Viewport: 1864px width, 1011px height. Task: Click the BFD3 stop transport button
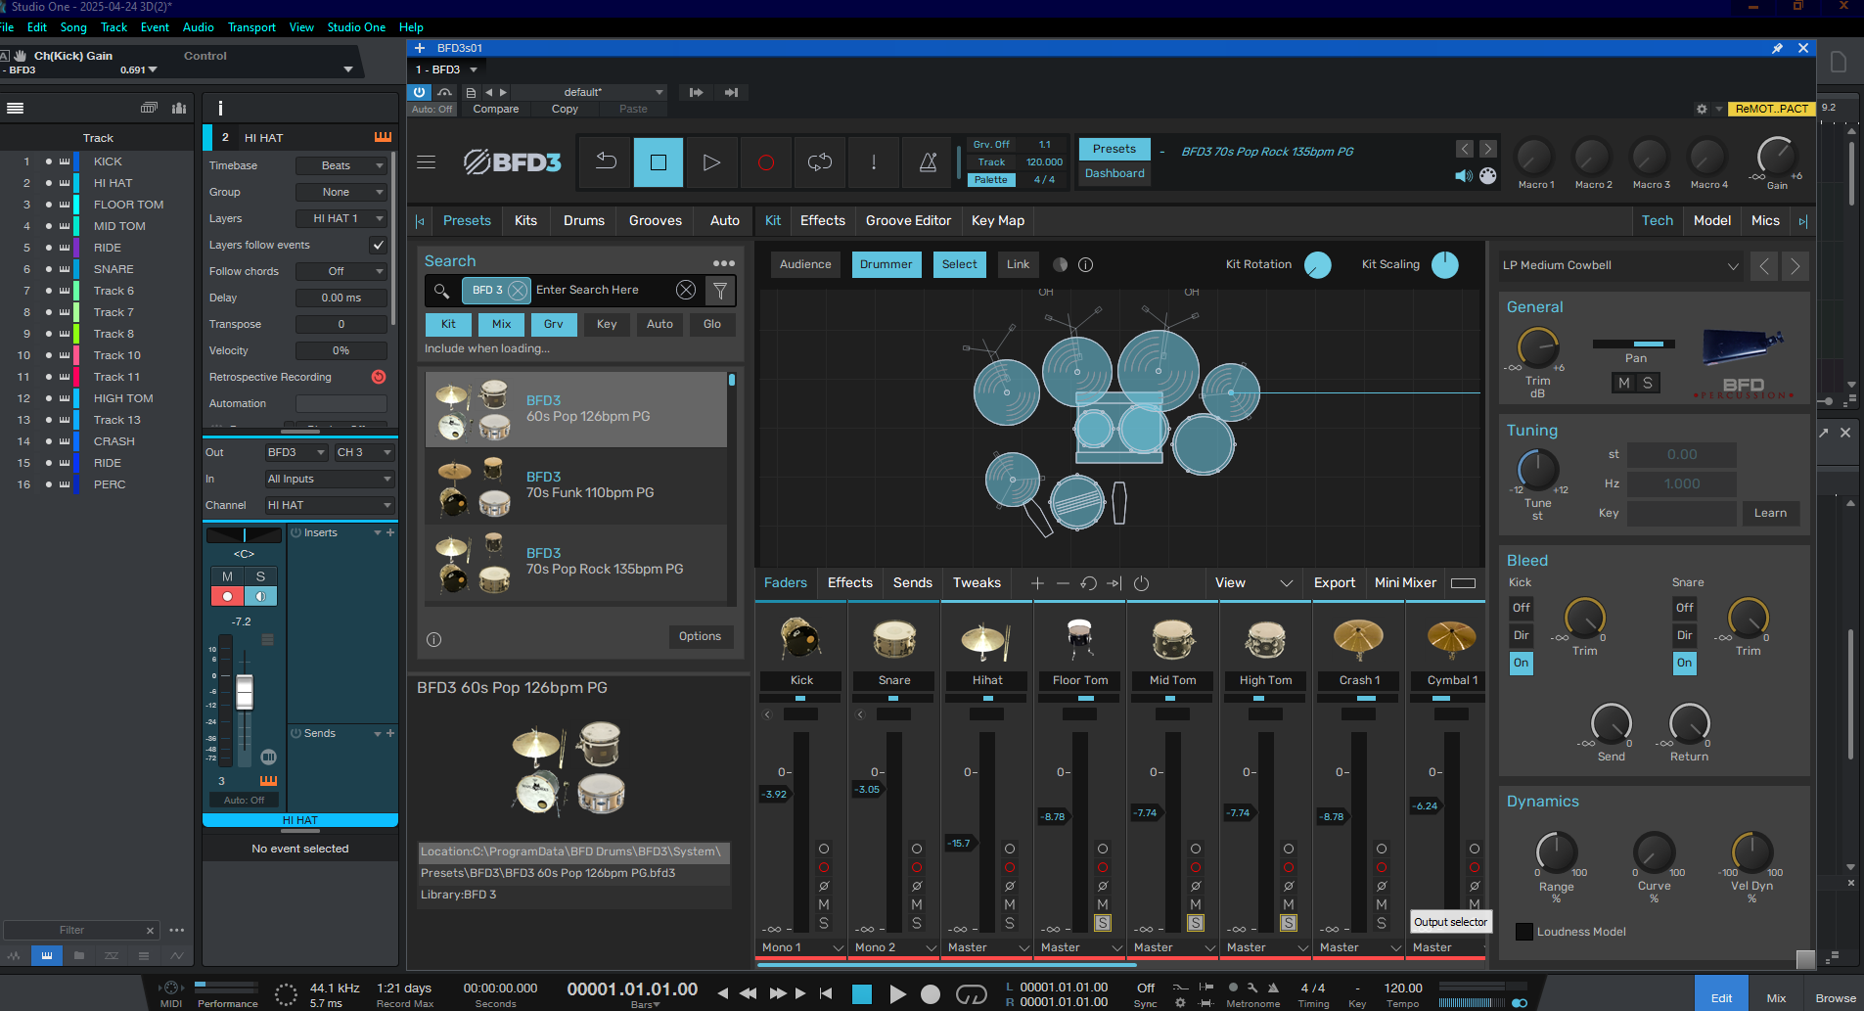tap(659, 162)
